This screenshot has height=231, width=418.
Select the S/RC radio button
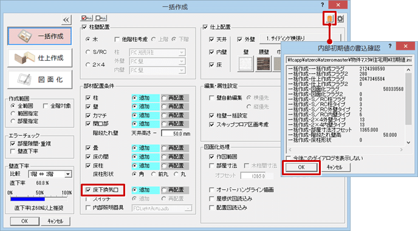coord(88,52)
